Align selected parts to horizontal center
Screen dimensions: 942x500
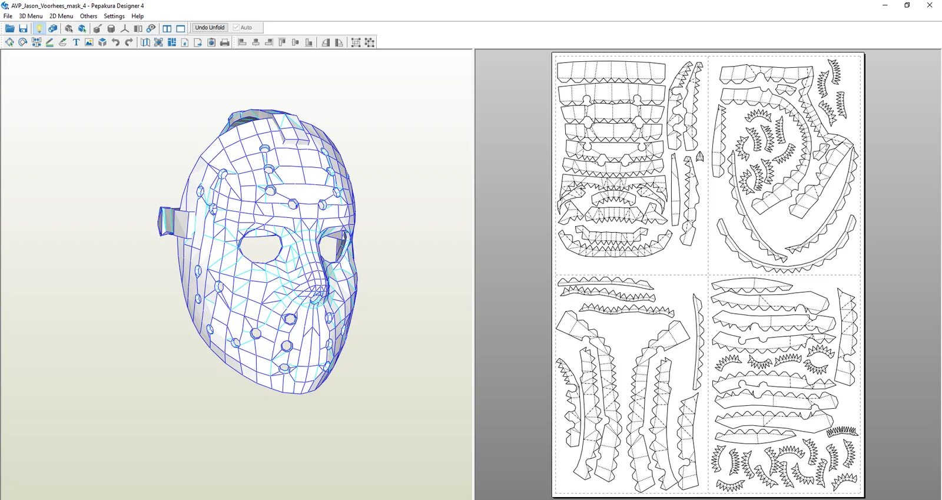coord(256,42)
